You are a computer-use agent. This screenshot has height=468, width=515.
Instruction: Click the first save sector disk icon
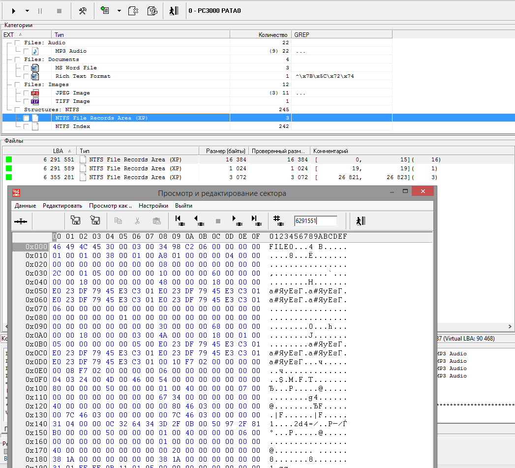[x=76, y=221]
